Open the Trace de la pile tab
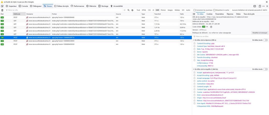Screen dimensions: 269x115 click(249, 14)
